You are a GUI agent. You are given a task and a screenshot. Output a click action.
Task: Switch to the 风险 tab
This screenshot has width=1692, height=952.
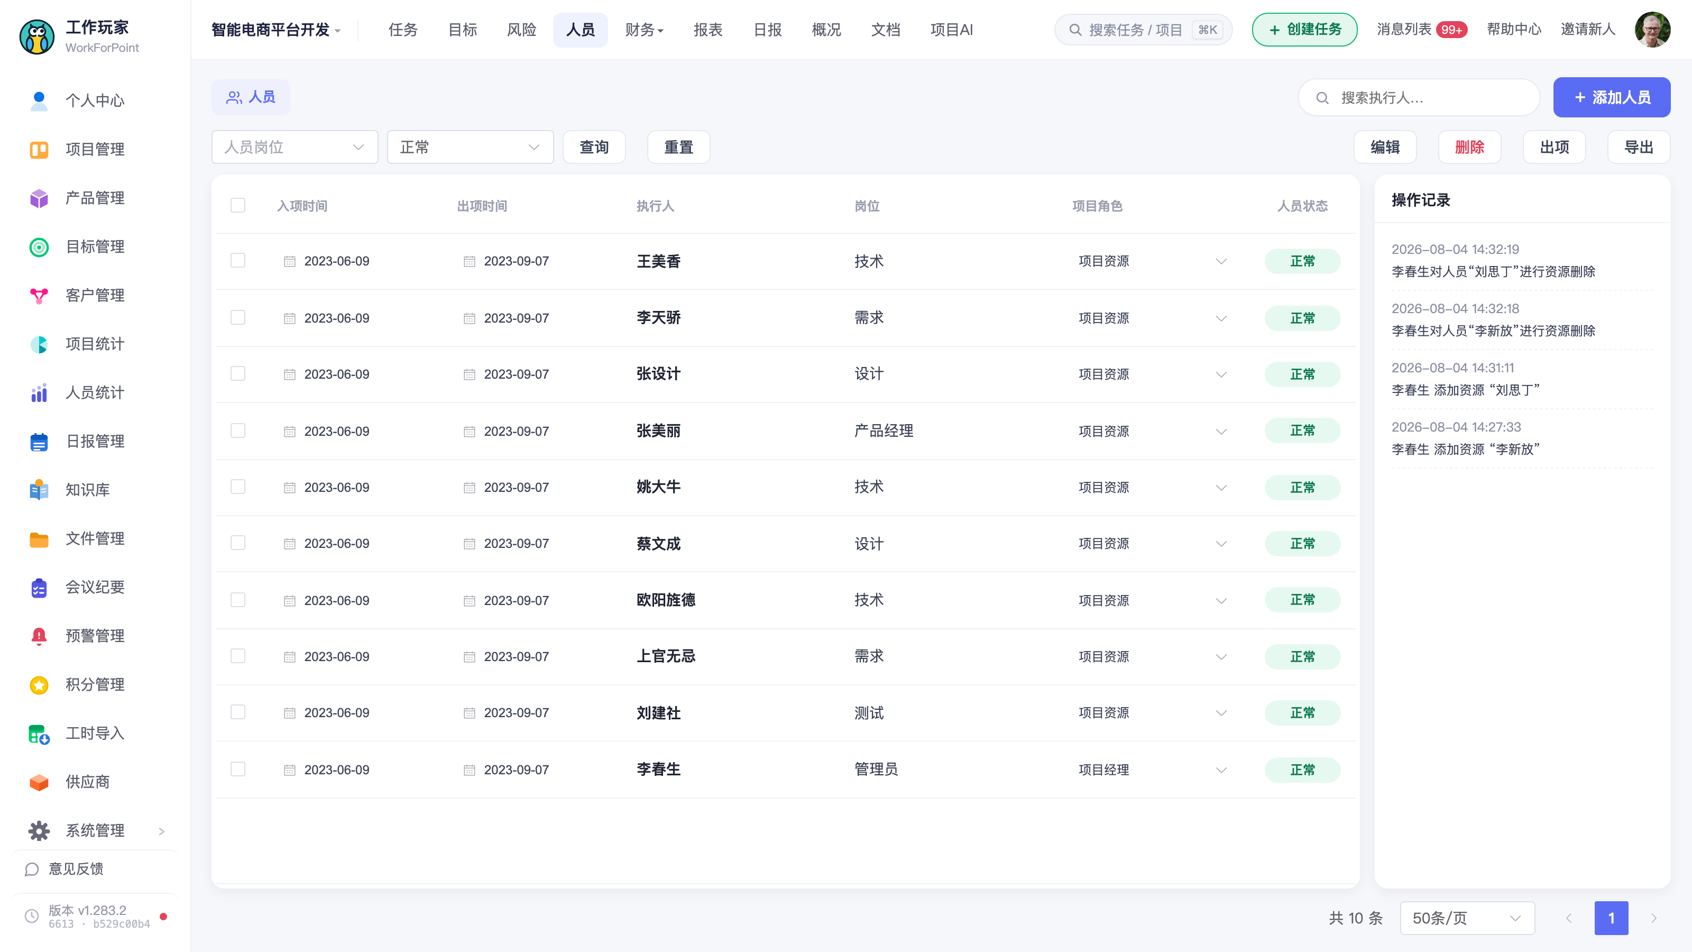(x=521, y=30)
